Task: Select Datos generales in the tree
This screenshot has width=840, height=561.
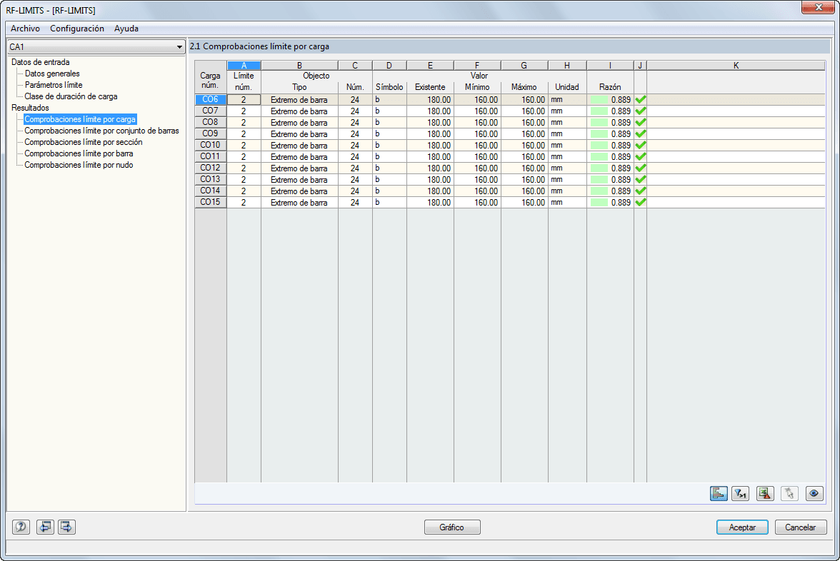Action: tap(52, 74)
